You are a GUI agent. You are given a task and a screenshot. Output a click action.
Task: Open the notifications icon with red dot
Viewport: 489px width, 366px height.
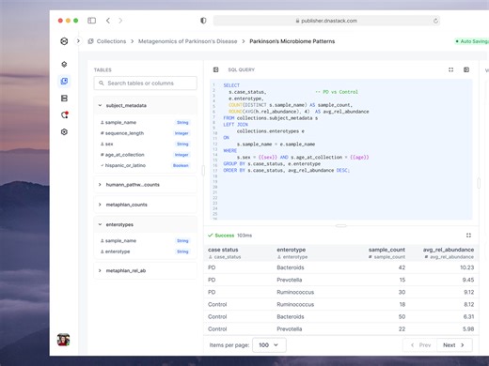(65, 114)
